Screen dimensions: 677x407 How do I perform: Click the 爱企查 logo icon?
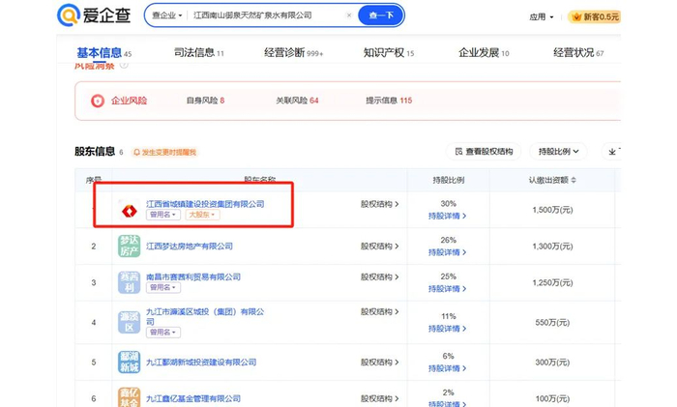tap(70, 15)
